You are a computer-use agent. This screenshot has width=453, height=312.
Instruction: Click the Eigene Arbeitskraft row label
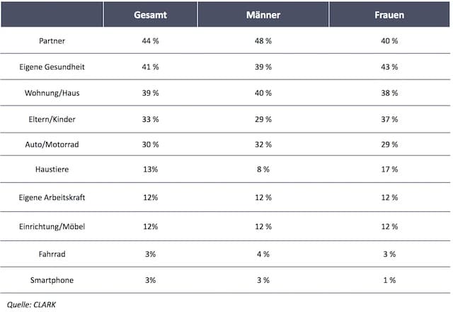tap(52, 196)
